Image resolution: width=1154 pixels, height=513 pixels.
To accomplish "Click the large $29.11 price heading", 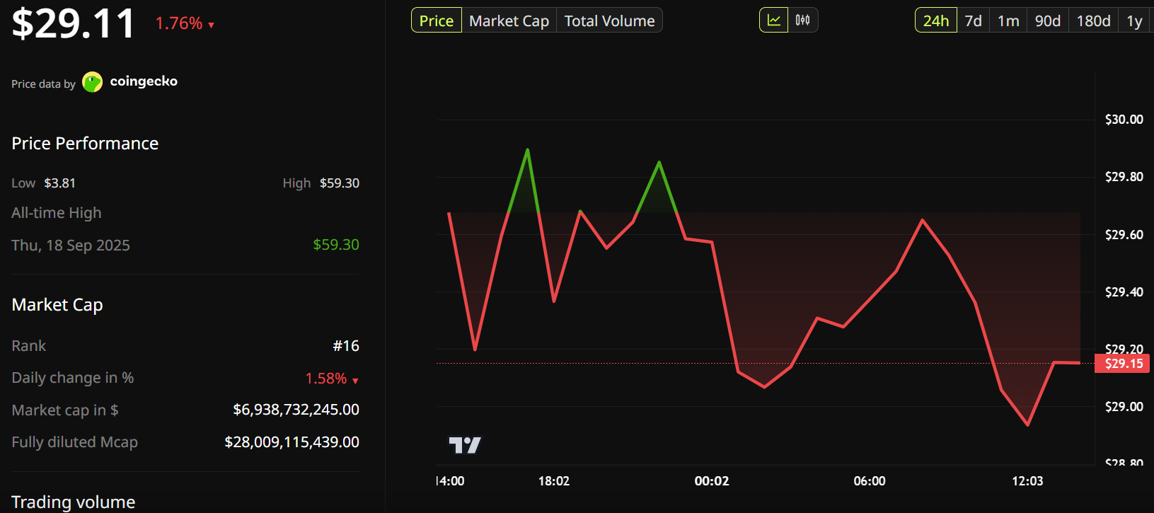I will pos(72,23).
